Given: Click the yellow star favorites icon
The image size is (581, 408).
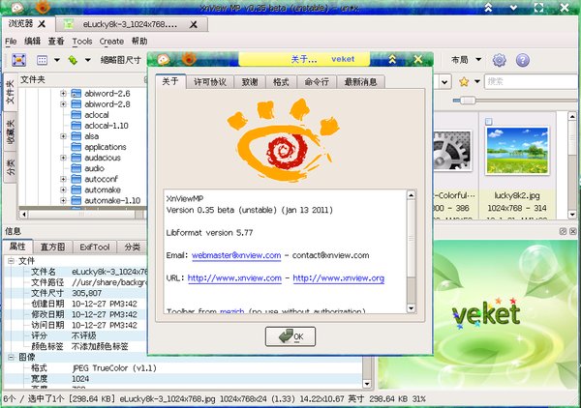Looking at the screenshot, I should tap(464, 81).
